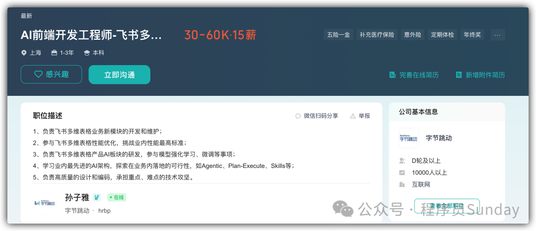
Task: Click 查看全部职位 button
Action: pos(447,206)
